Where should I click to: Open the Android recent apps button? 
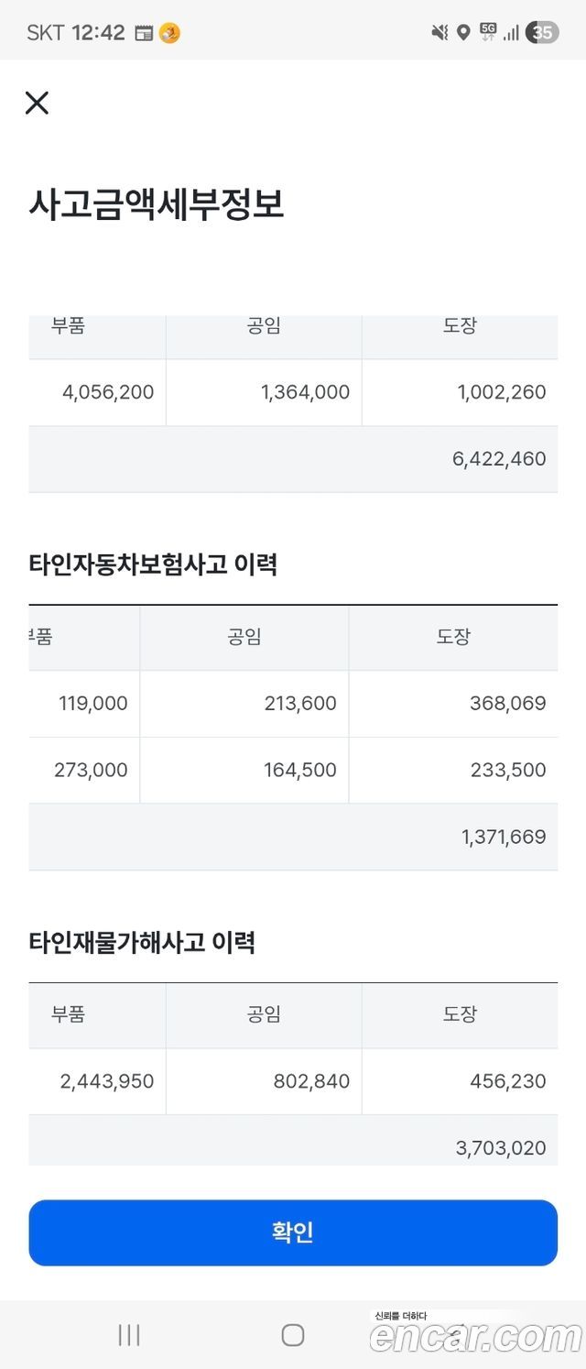[129, 1335]
